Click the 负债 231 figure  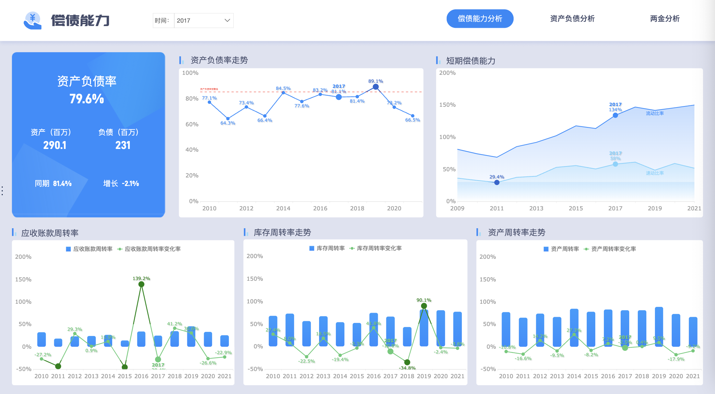pos(123,145)
